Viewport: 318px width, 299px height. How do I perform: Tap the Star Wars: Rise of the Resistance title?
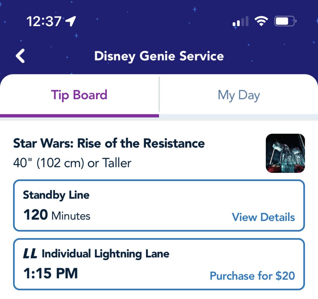click(109, 143)
